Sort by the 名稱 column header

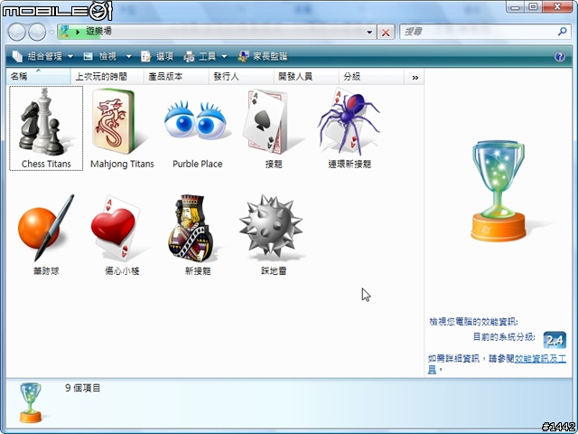pos(38,77)
